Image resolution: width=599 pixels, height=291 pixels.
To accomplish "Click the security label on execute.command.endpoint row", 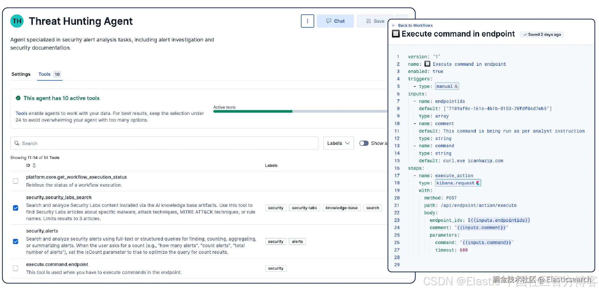I will click(x=276, y=268).
